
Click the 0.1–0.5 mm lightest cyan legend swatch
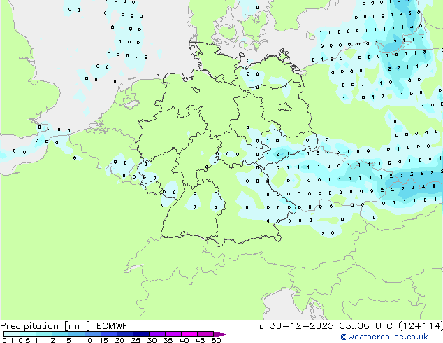(x=12, y=334)
